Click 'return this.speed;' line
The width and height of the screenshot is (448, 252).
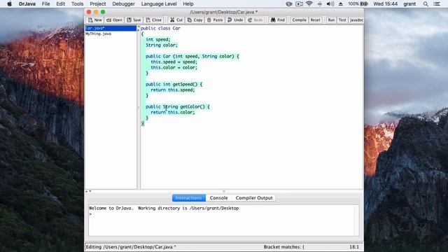(x=173, y=90)
